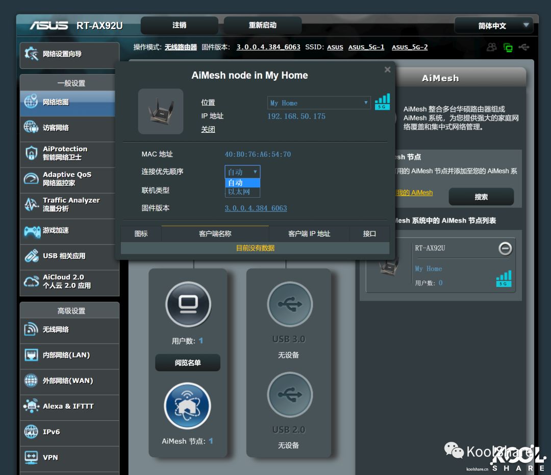551x475 pixels.
Task: Click the 5G signal icon on the RT-AX92U node card
Action: [x=504, y=279]
